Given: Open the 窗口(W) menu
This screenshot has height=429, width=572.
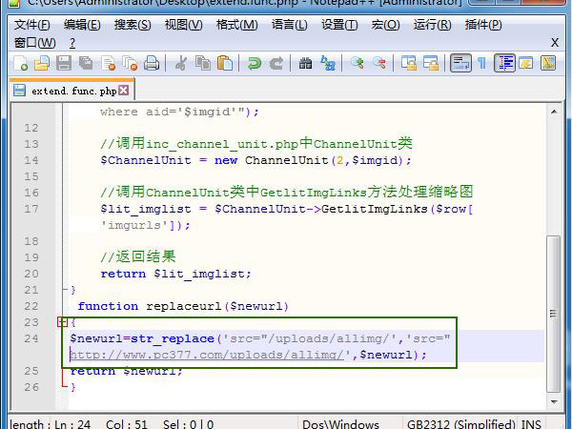Looking at the screenshot, I should pyautogui.click(x=34, y=43).
